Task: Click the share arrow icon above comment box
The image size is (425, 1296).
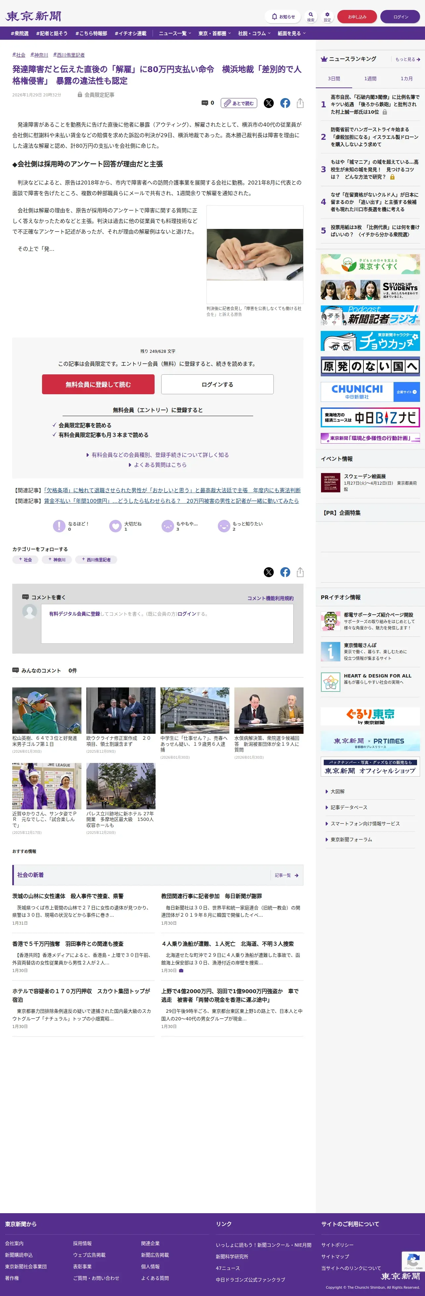Action: (300, 572)
